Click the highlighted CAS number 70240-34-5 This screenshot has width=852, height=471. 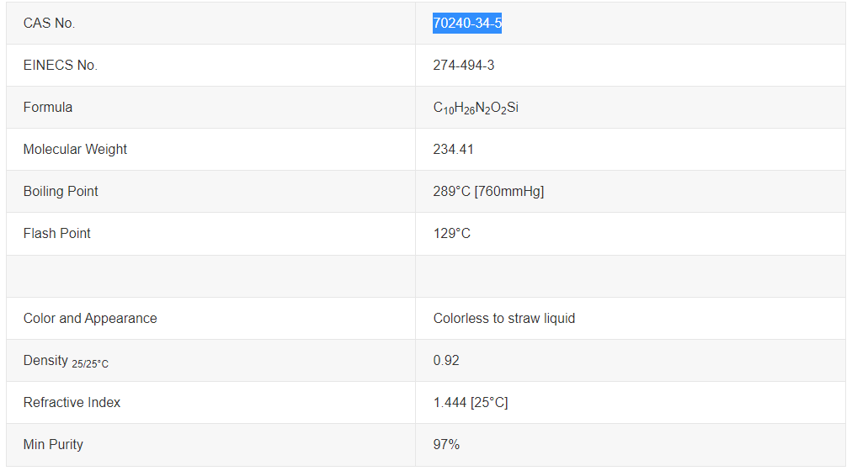point(467,24)
